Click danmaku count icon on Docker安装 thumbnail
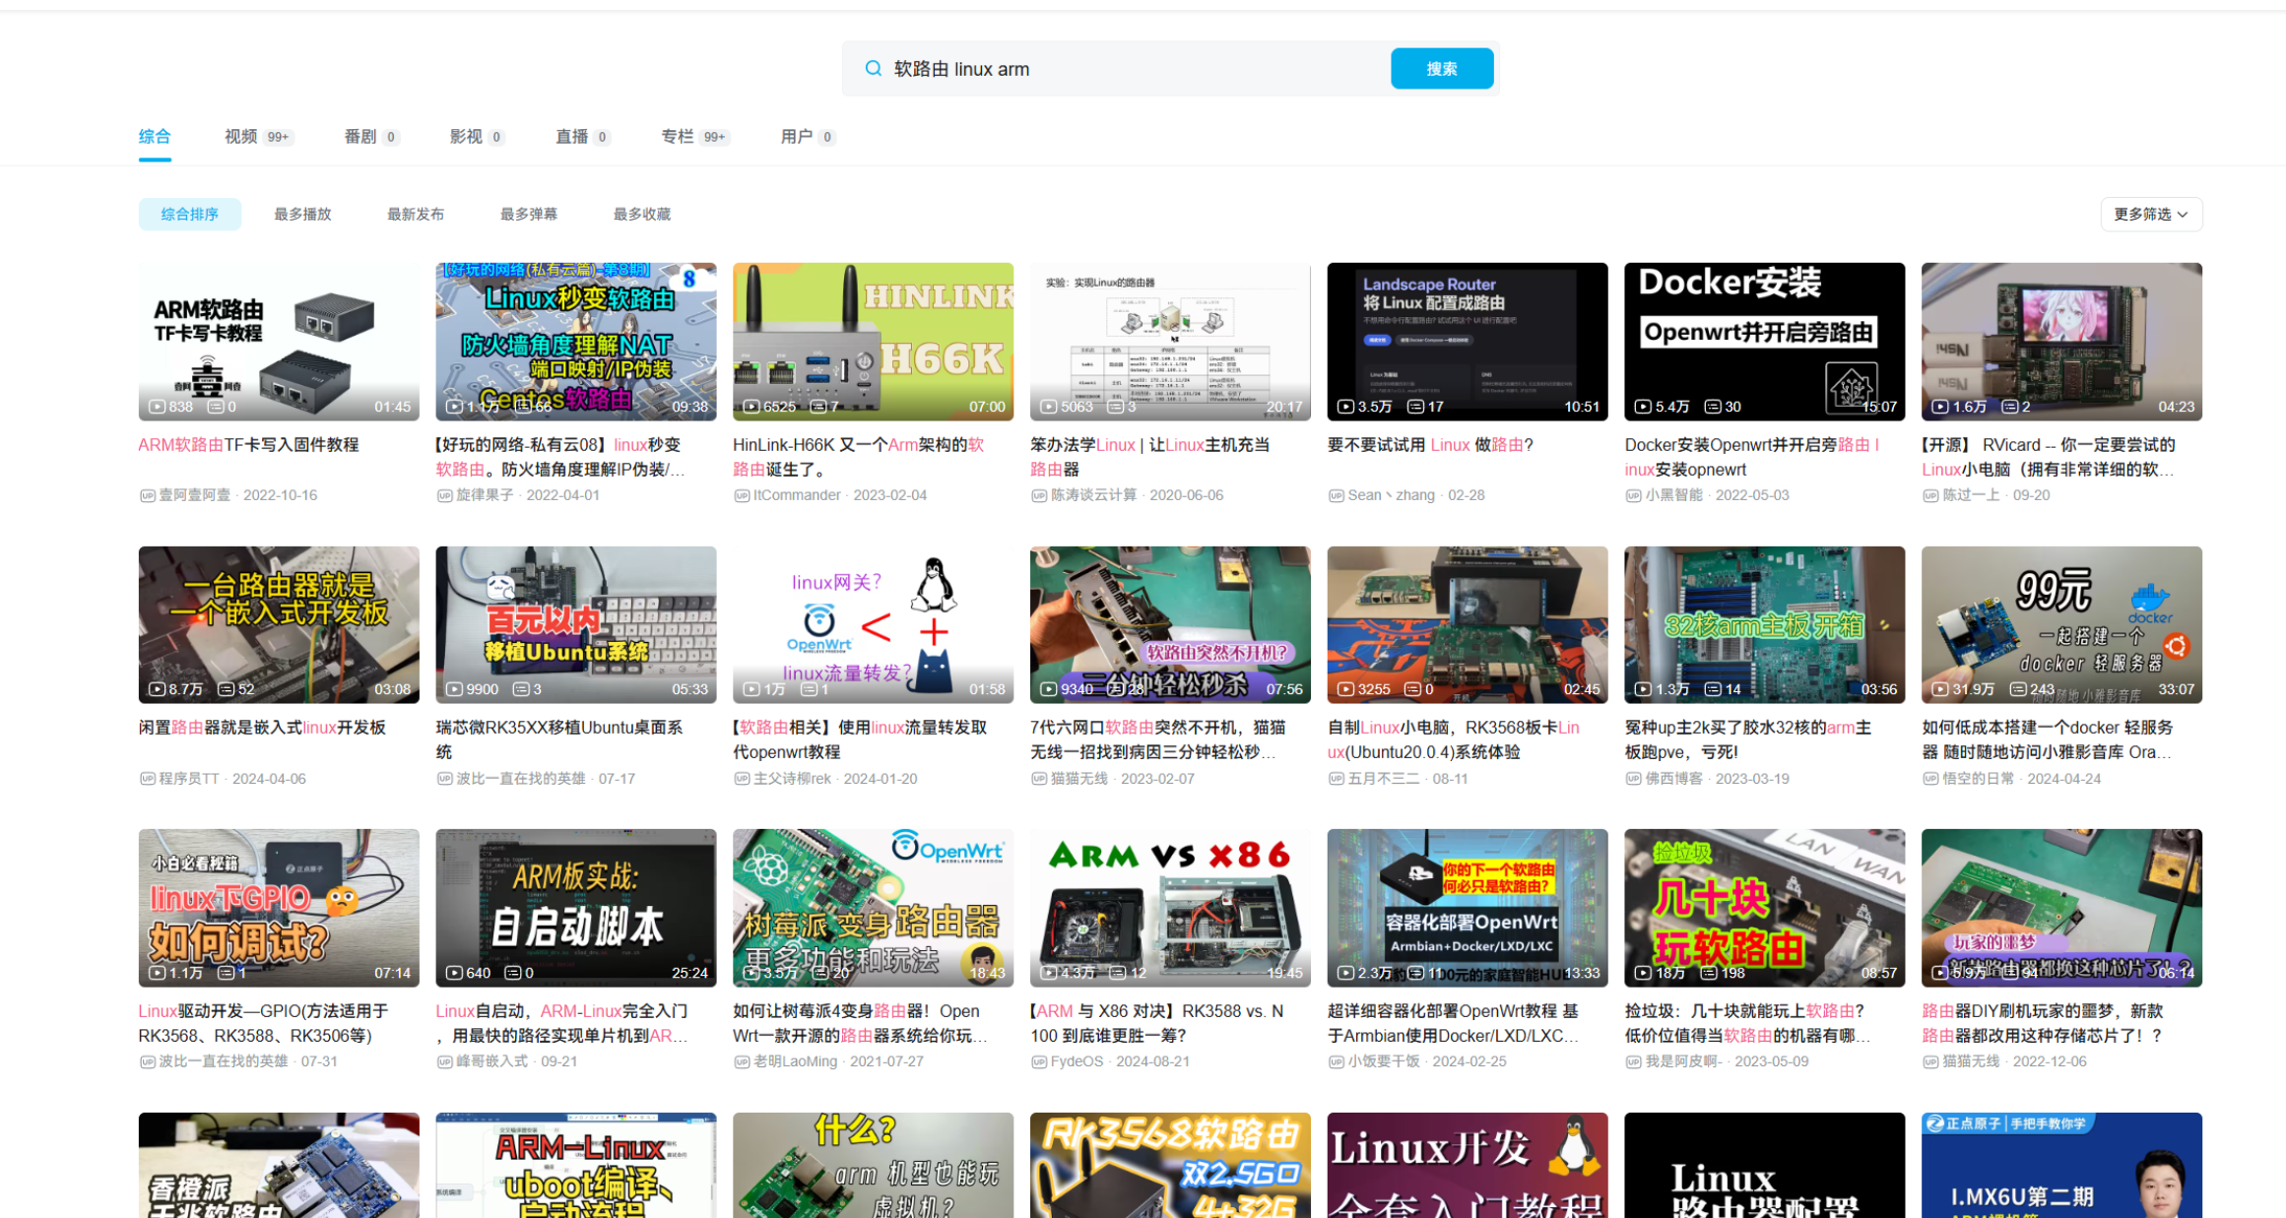The height and width of the screenshot is (1218, 2286). [x=1713, y=407]
